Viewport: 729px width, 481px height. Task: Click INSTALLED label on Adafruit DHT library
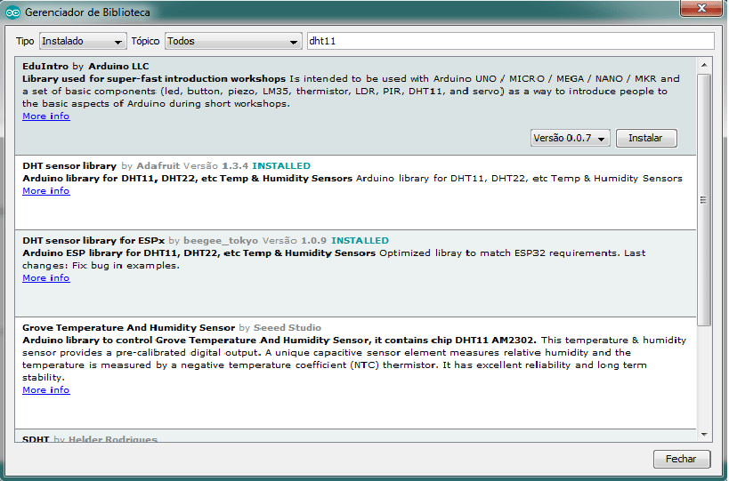pos(281,165)
